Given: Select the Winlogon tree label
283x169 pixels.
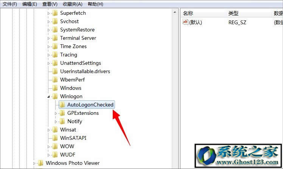Looking at the screenshot, I should point(71,96).
